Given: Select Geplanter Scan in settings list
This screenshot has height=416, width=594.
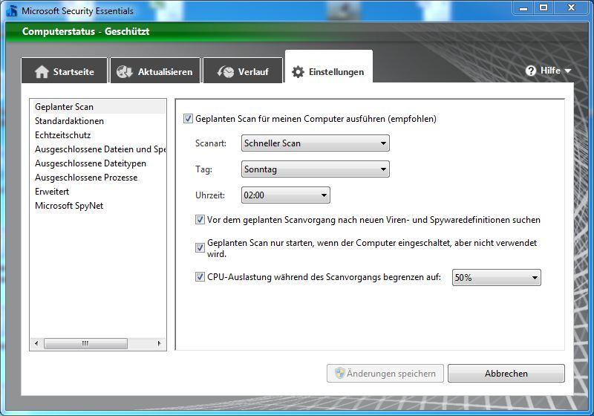Looking at the screenshot, I should (x=98, y=107).
